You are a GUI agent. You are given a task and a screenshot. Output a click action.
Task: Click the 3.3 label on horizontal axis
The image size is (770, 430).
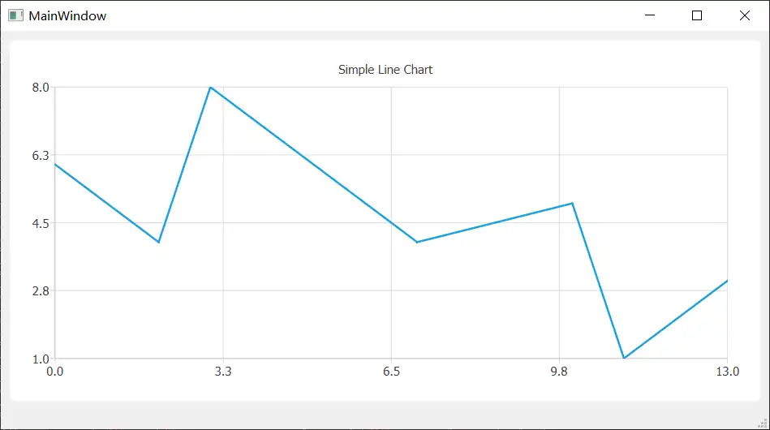(223, 372)
